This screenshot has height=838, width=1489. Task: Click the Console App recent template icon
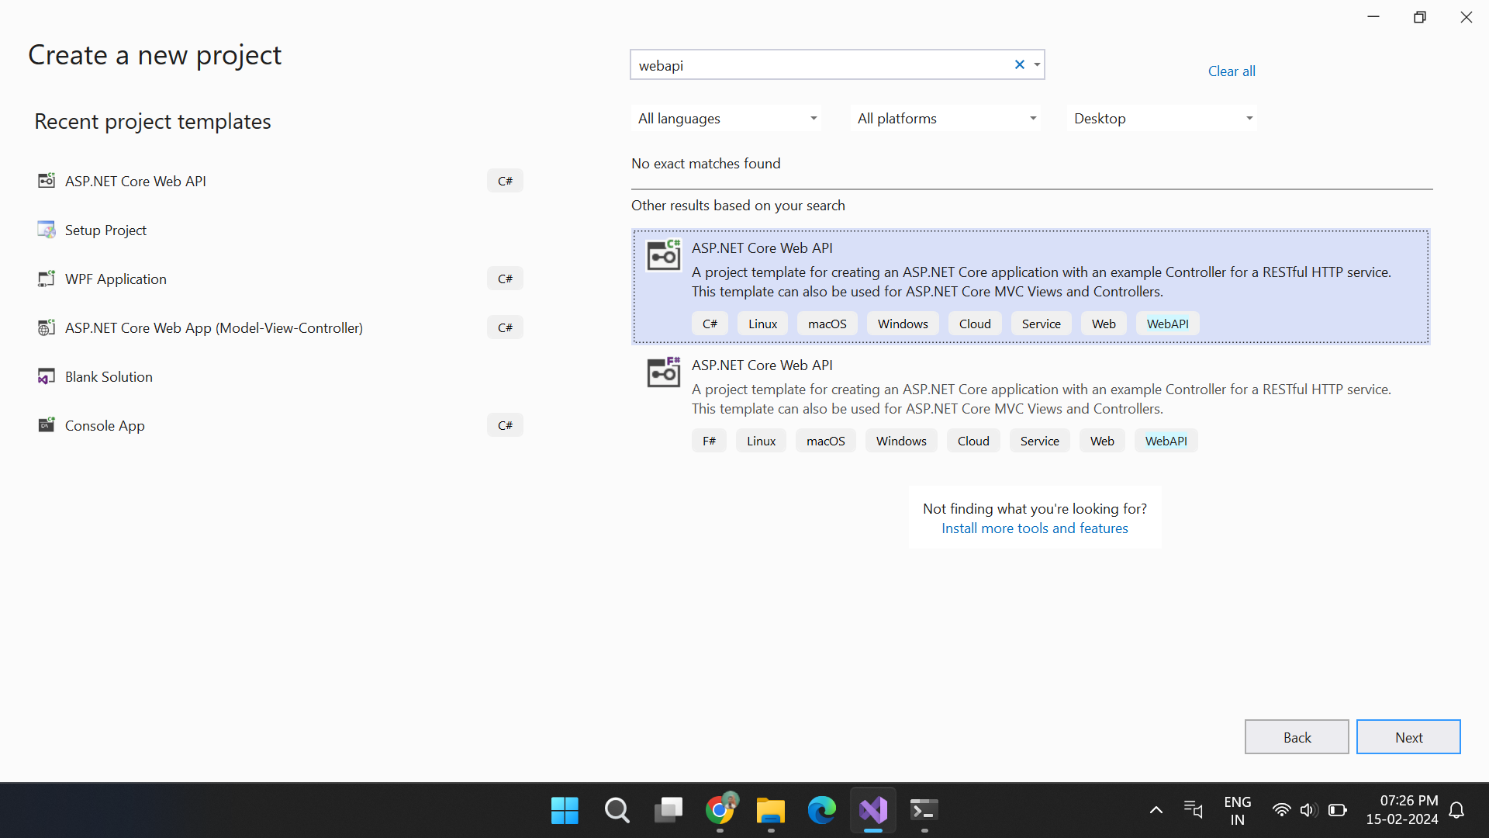[47, 425]
